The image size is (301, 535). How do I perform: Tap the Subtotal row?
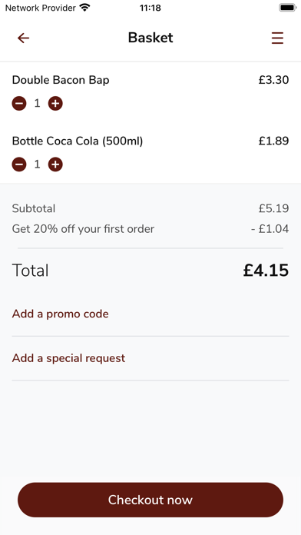[150, 208]
